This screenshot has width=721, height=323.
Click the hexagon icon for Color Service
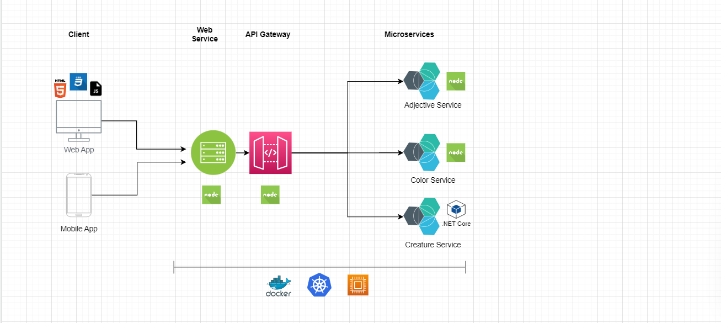(422, 152)
